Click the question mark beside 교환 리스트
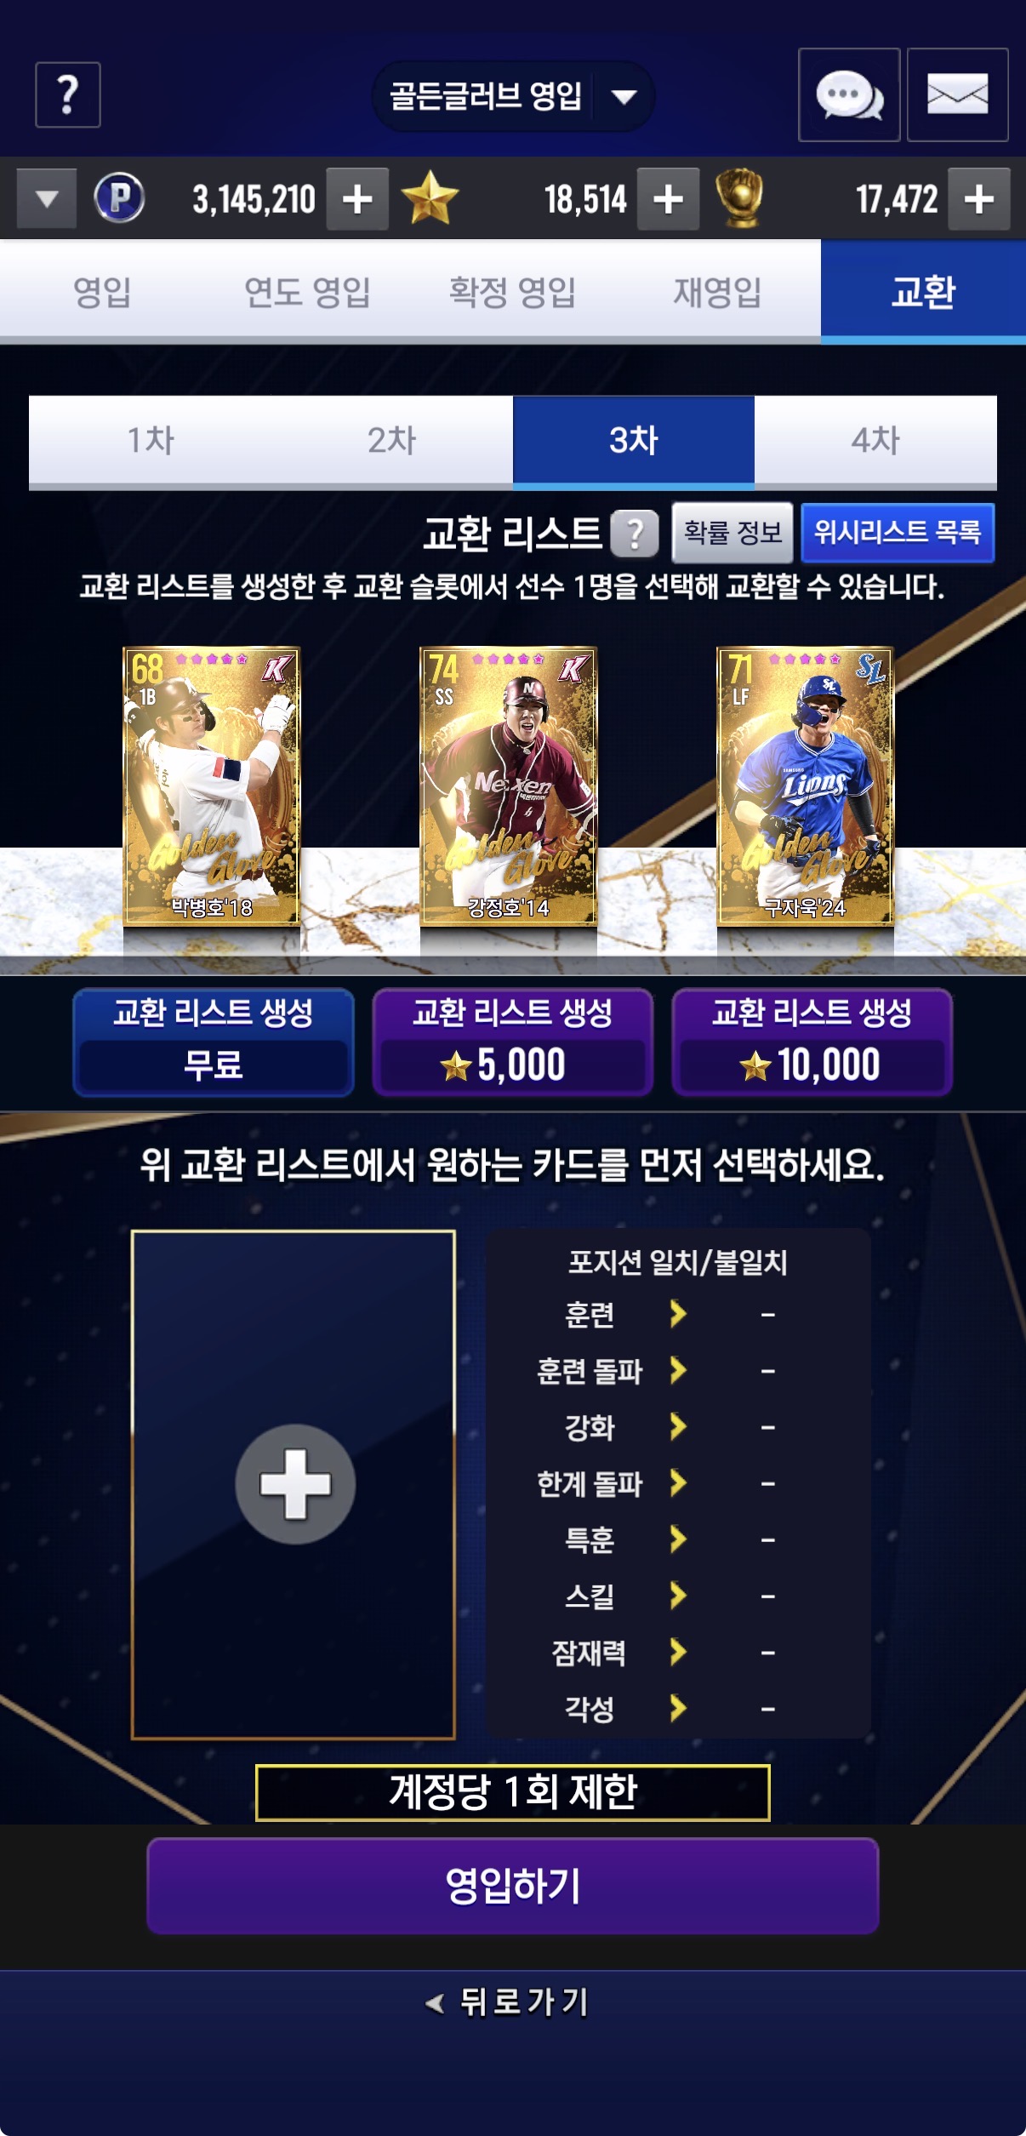Screen dimensions: 1026x2136 pos(635,534)
